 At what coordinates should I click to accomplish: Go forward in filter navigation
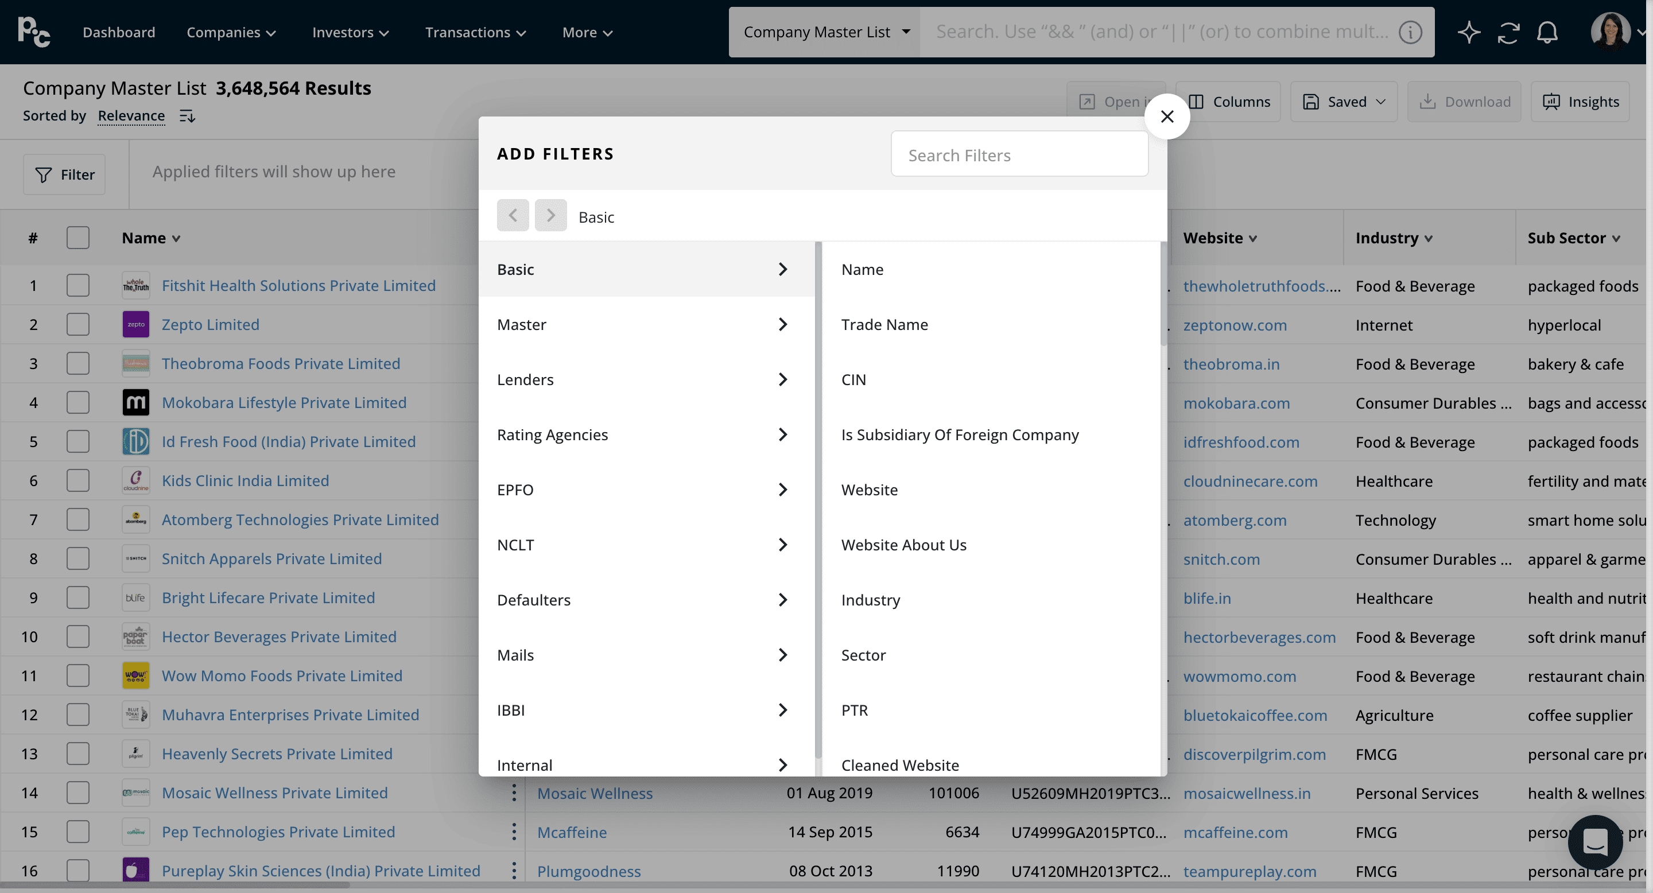pos(550,216)
